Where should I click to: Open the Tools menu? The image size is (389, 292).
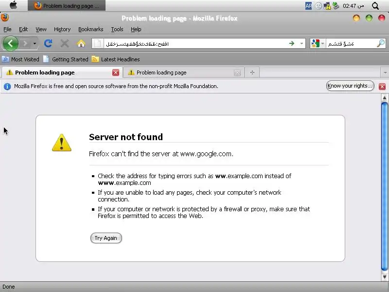pos(117,29)
